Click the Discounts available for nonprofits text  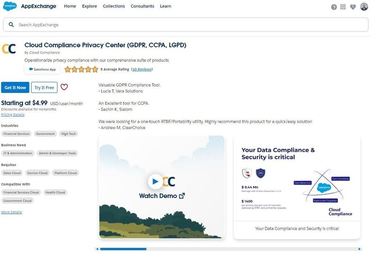point(29,109)
